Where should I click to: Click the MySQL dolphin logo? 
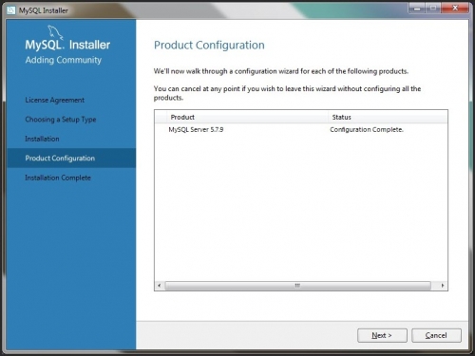(55, 32)
